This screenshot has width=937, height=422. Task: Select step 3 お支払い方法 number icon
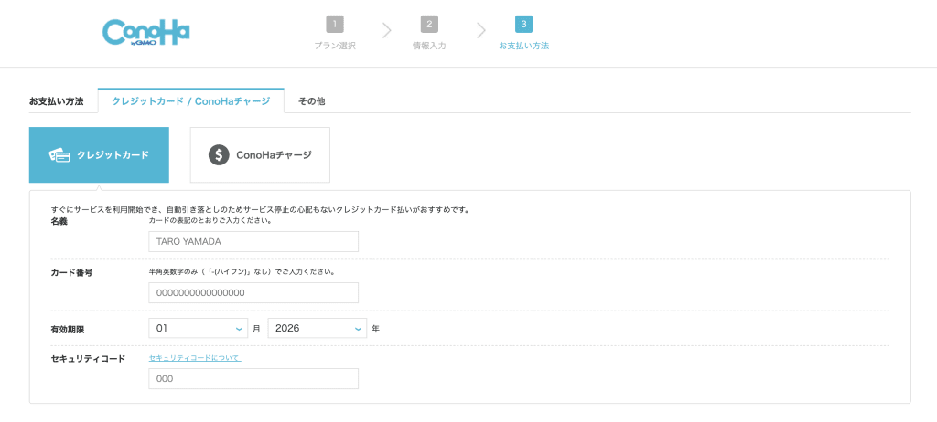(x=523, y=25)
